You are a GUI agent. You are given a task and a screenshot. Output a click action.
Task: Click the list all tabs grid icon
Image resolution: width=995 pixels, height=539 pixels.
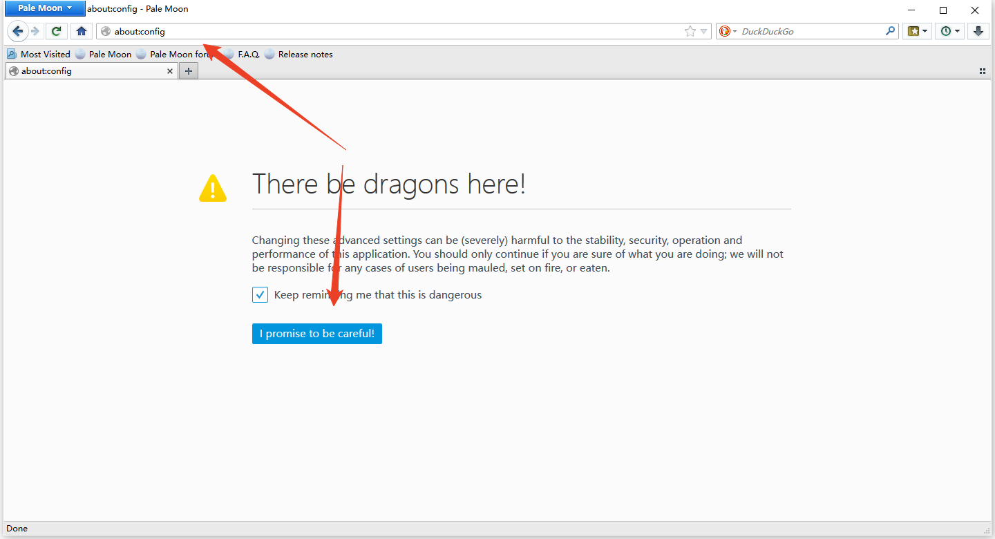point(982,71)
